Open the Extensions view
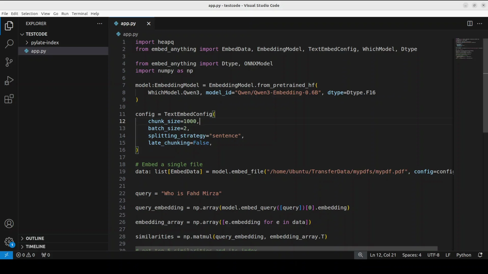Image resolution: width=488 pixels, height=274 pixels. tap(9, 99)
